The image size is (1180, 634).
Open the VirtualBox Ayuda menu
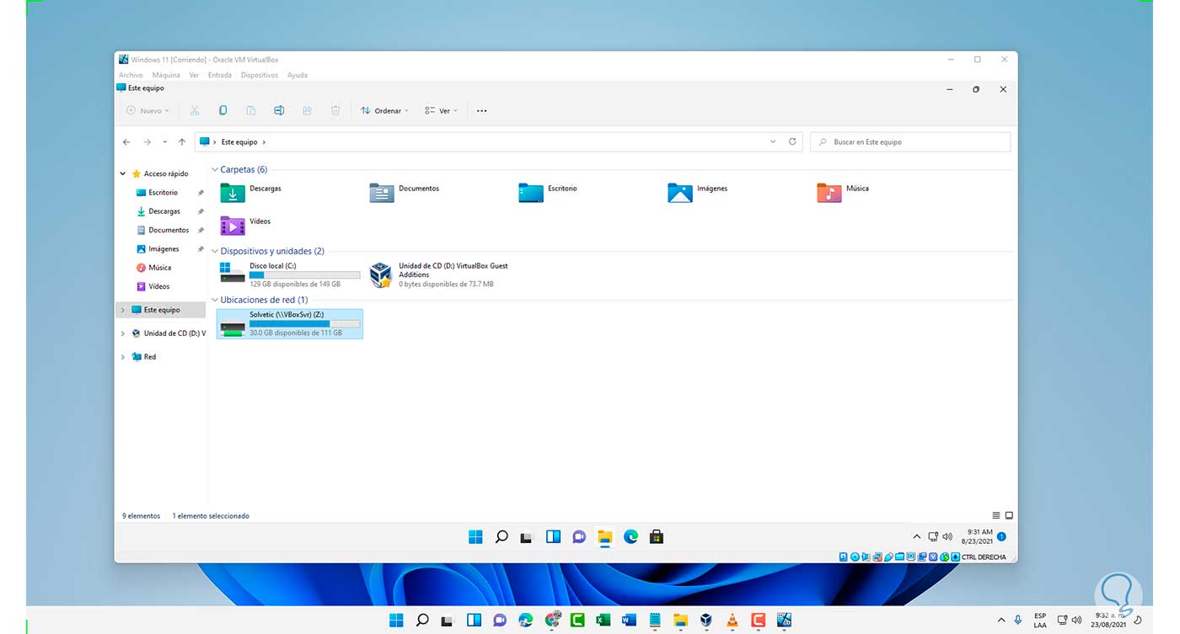pyautogui.click(x=297, y=75)
